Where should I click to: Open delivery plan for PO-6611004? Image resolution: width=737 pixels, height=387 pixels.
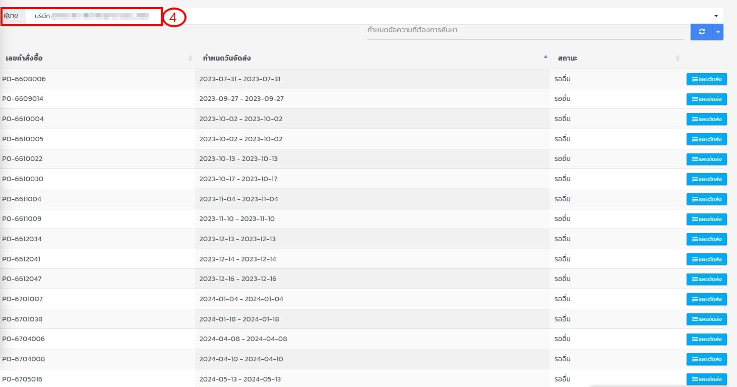point(706,199)
